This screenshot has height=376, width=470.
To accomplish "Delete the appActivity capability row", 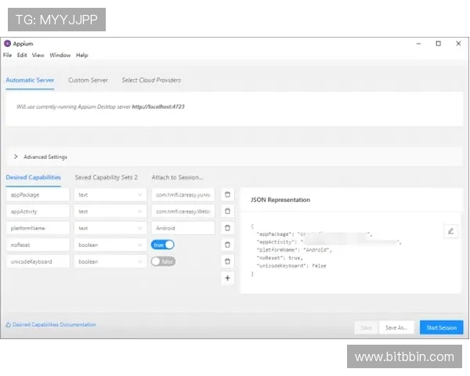I will [x=227, y=211].
